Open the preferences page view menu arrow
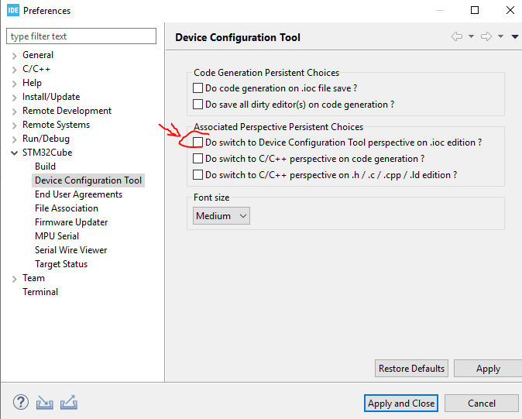The width and height of the screenshot is (522, 419). pyautogui.click(x=515, y=36)
